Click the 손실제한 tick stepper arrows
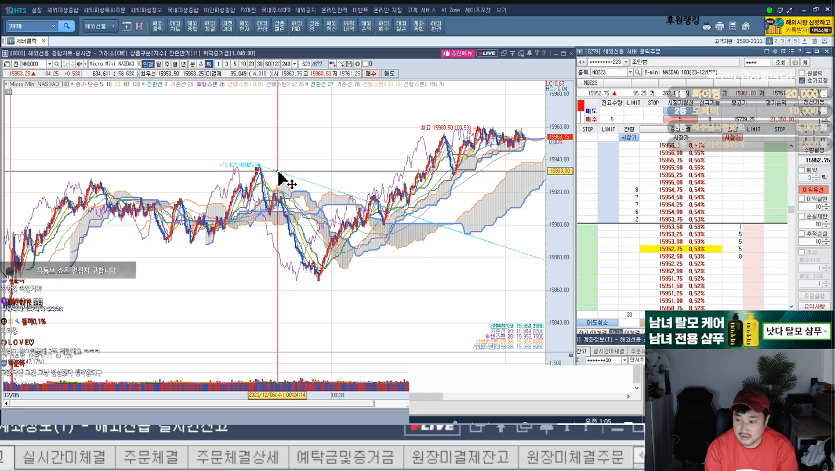 [826, 224]
